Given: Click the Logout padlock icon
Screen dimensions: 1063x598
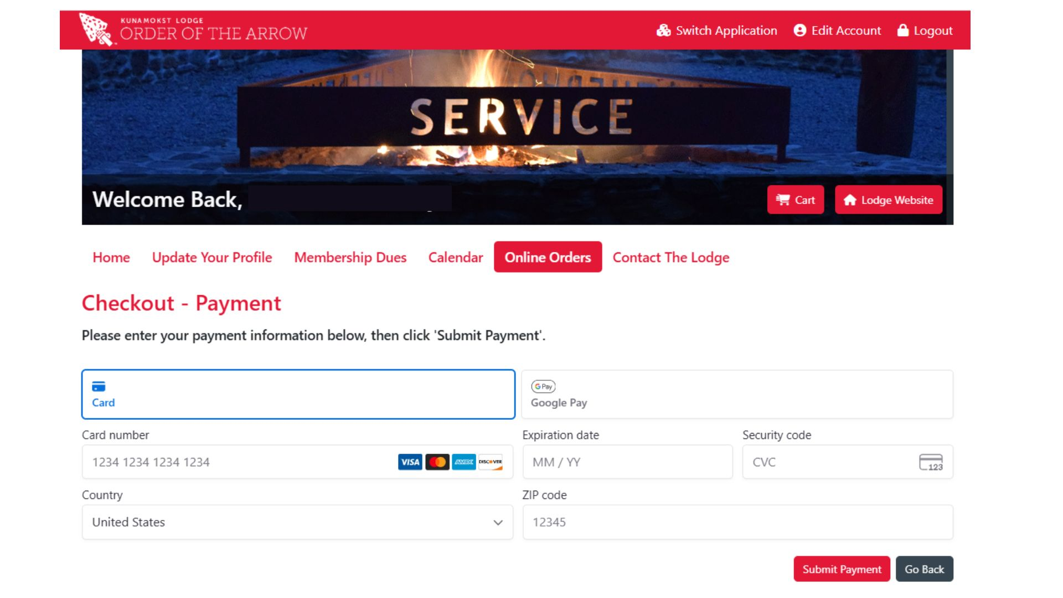Looking at the screenshot, I should pos(902,30).
